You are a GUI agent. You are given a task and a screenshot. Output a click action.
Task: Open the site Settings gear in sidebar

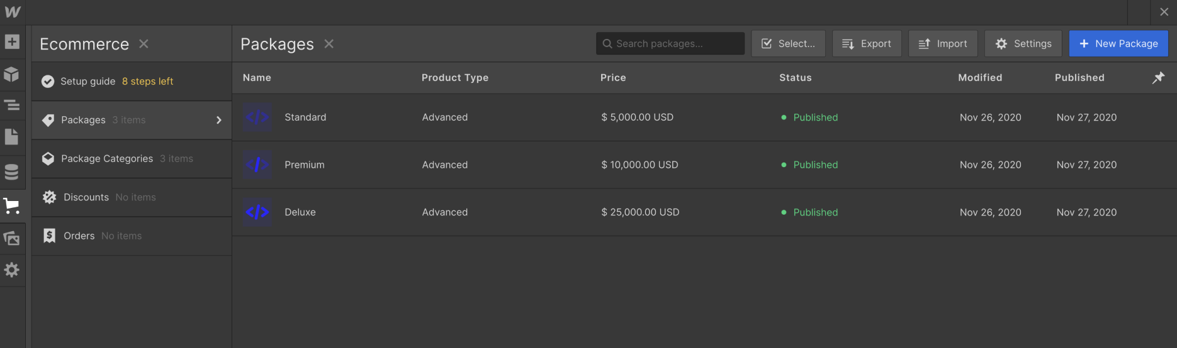tap(12, 270)
